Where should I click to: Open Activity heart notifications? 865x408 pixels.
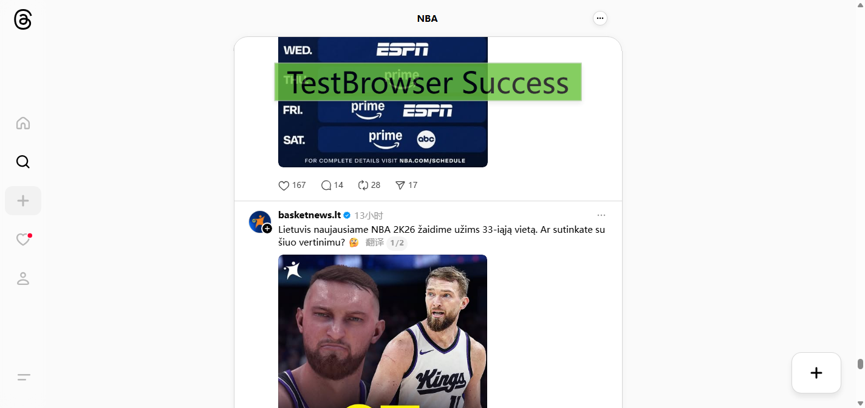point(23,239)
